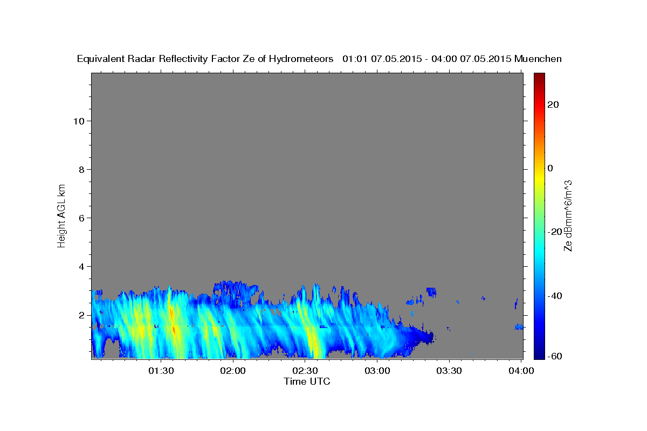Click the height tick label '4'

point(81,266)
